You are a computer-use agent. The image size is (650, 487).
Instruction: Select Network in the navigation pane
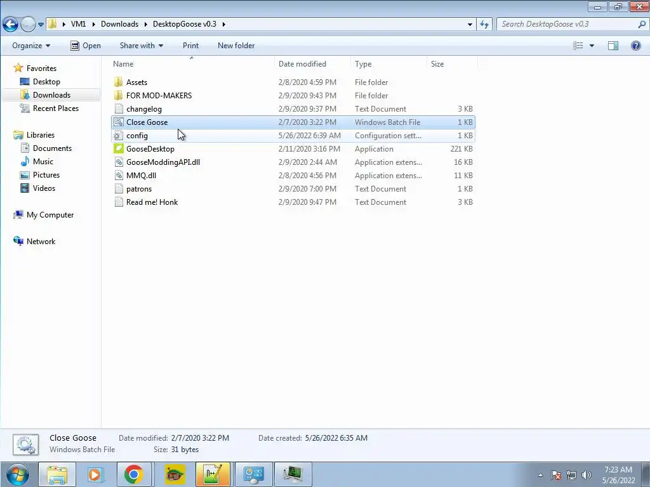point(41,242)
